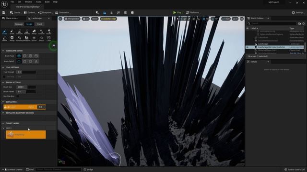The image size is (307, 172).
Task: Select the Ramp landscape tool
Action: point(34,32)
